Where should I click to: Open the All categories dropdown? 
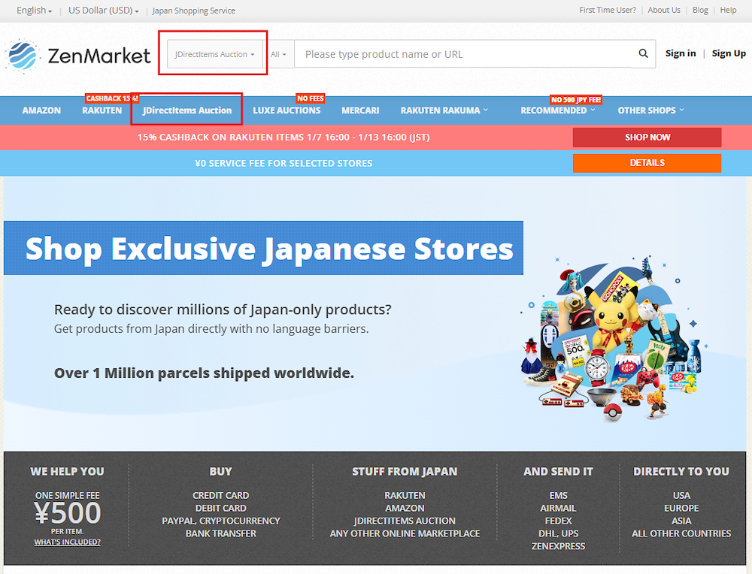coord(278,55)
